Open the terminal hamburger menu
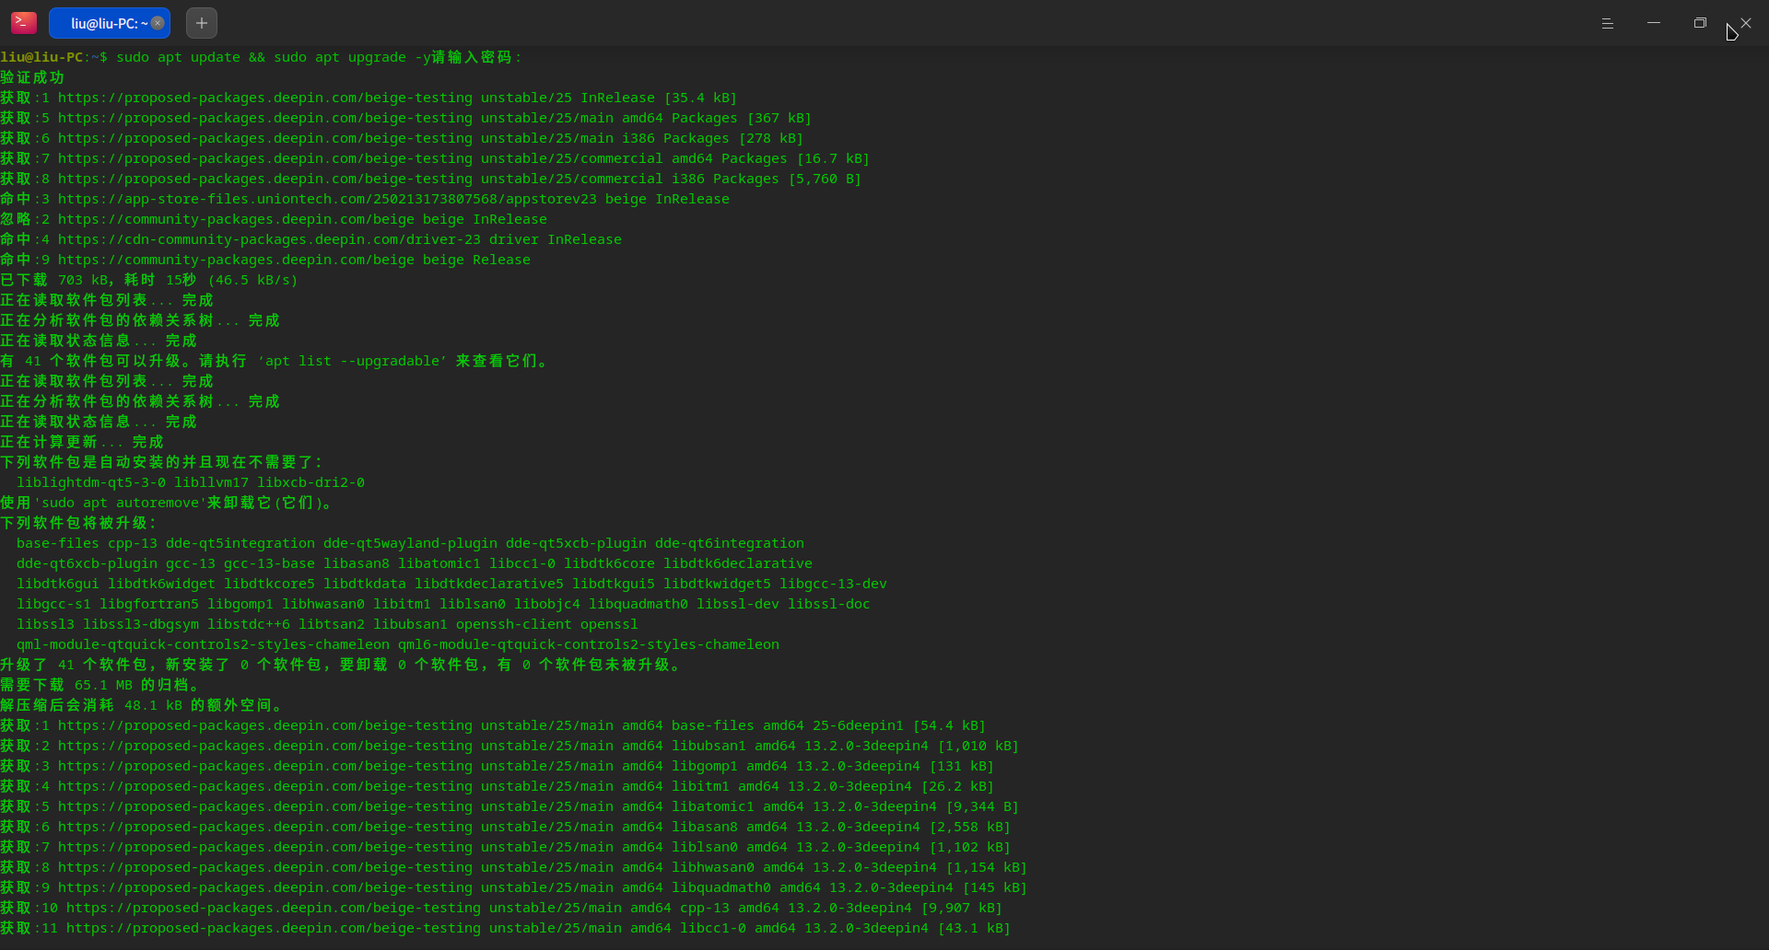This screenshot has height=950, width=1769. 1608,23
